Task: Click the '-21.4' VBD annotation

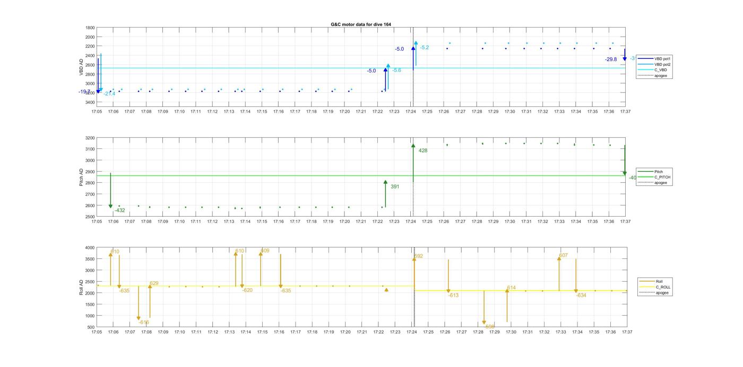Action: 109,94
